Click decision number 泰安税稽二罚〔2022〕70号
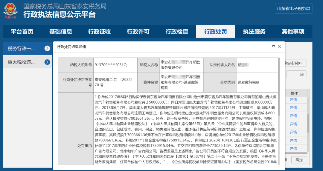Viewport: 323px width, 171px height. point(114,82)
